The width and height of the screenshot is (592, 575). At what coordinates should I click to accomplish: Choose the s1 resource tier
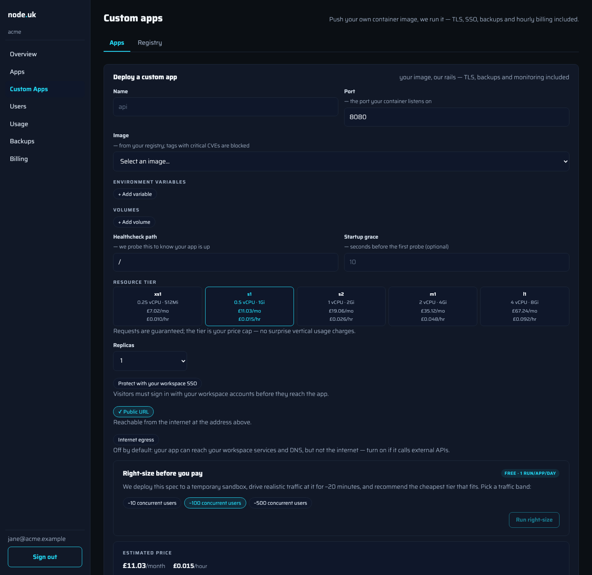[x=250, y=306]
